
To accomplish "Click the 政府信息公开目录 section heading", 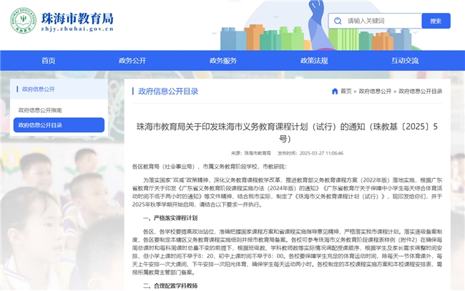I will tap(168, 92).
